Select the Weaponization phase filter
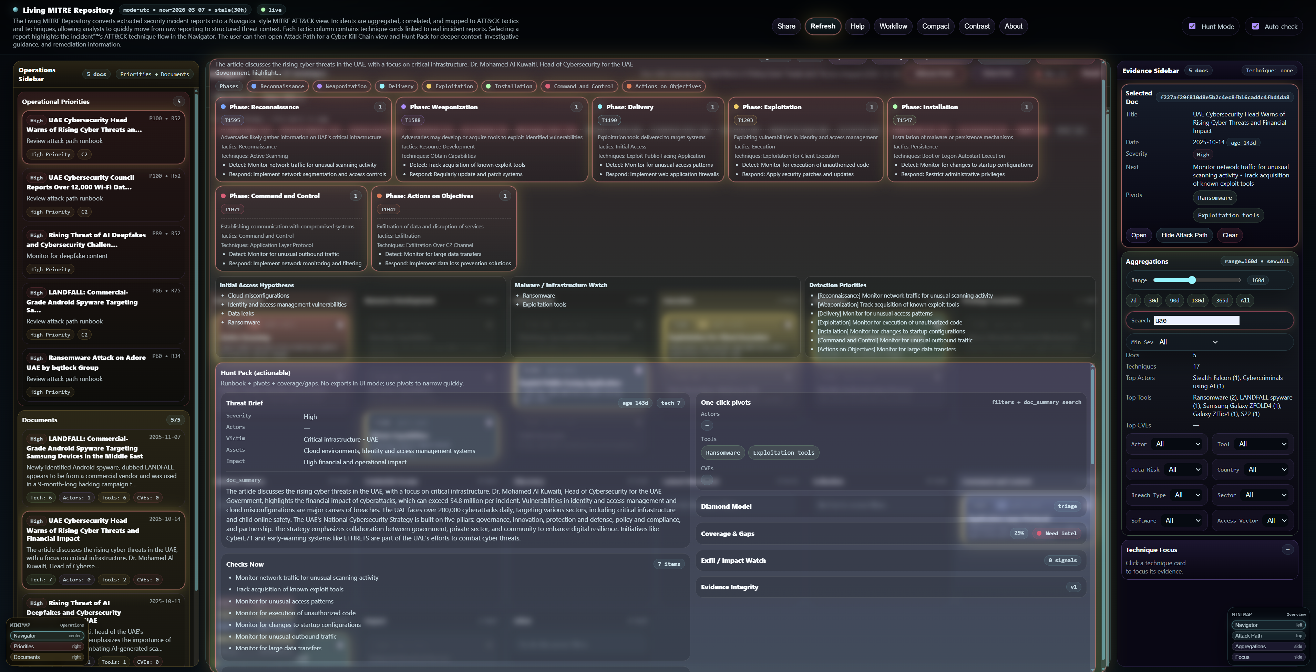 (x=341, y=86)
